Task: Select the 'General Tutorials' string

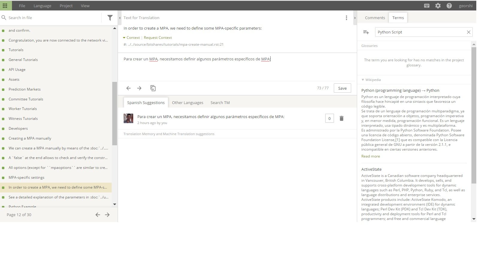Action: 23,60
